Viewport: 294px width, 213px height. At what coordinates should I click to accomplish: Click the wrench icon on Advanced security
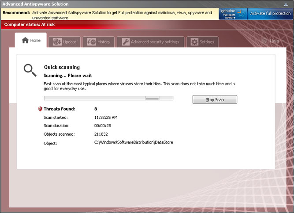[x=126, y=42]
